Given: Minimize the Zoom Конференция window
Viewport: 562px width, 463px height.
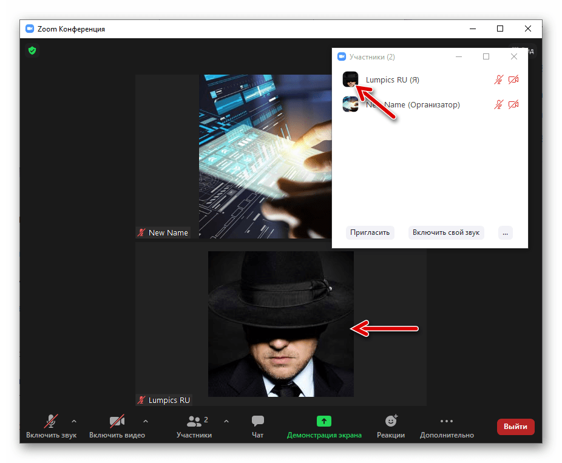Looking at the screenshot, I should [x=473, y=29].
